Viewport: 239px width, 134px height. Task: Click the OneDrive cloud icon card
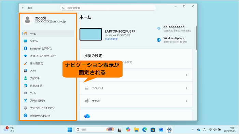coord(87,116)
